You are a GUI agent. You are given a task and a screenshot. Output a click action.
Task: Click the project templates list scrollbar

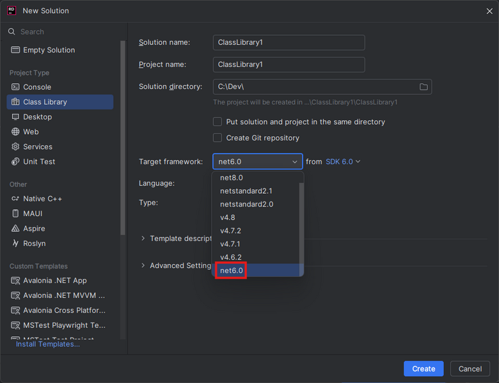click(123, 137)
